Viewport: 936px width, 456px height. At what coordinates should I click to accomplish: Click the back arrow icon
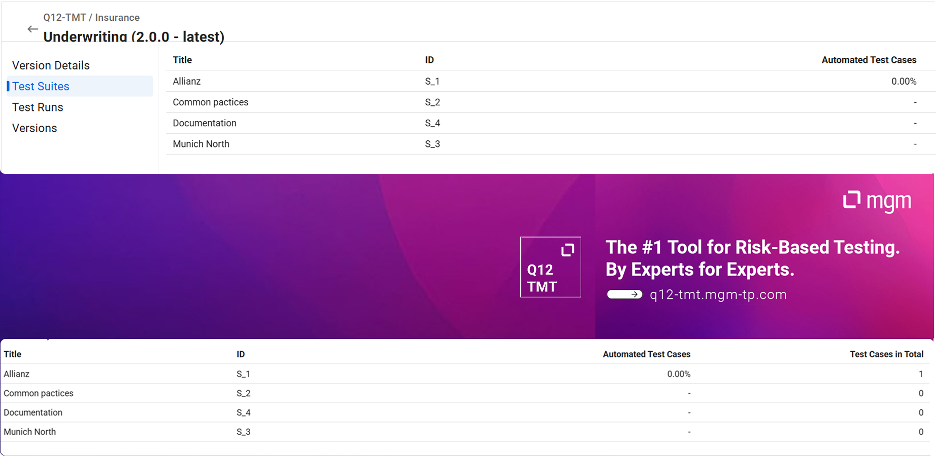[x=32, y=29]
